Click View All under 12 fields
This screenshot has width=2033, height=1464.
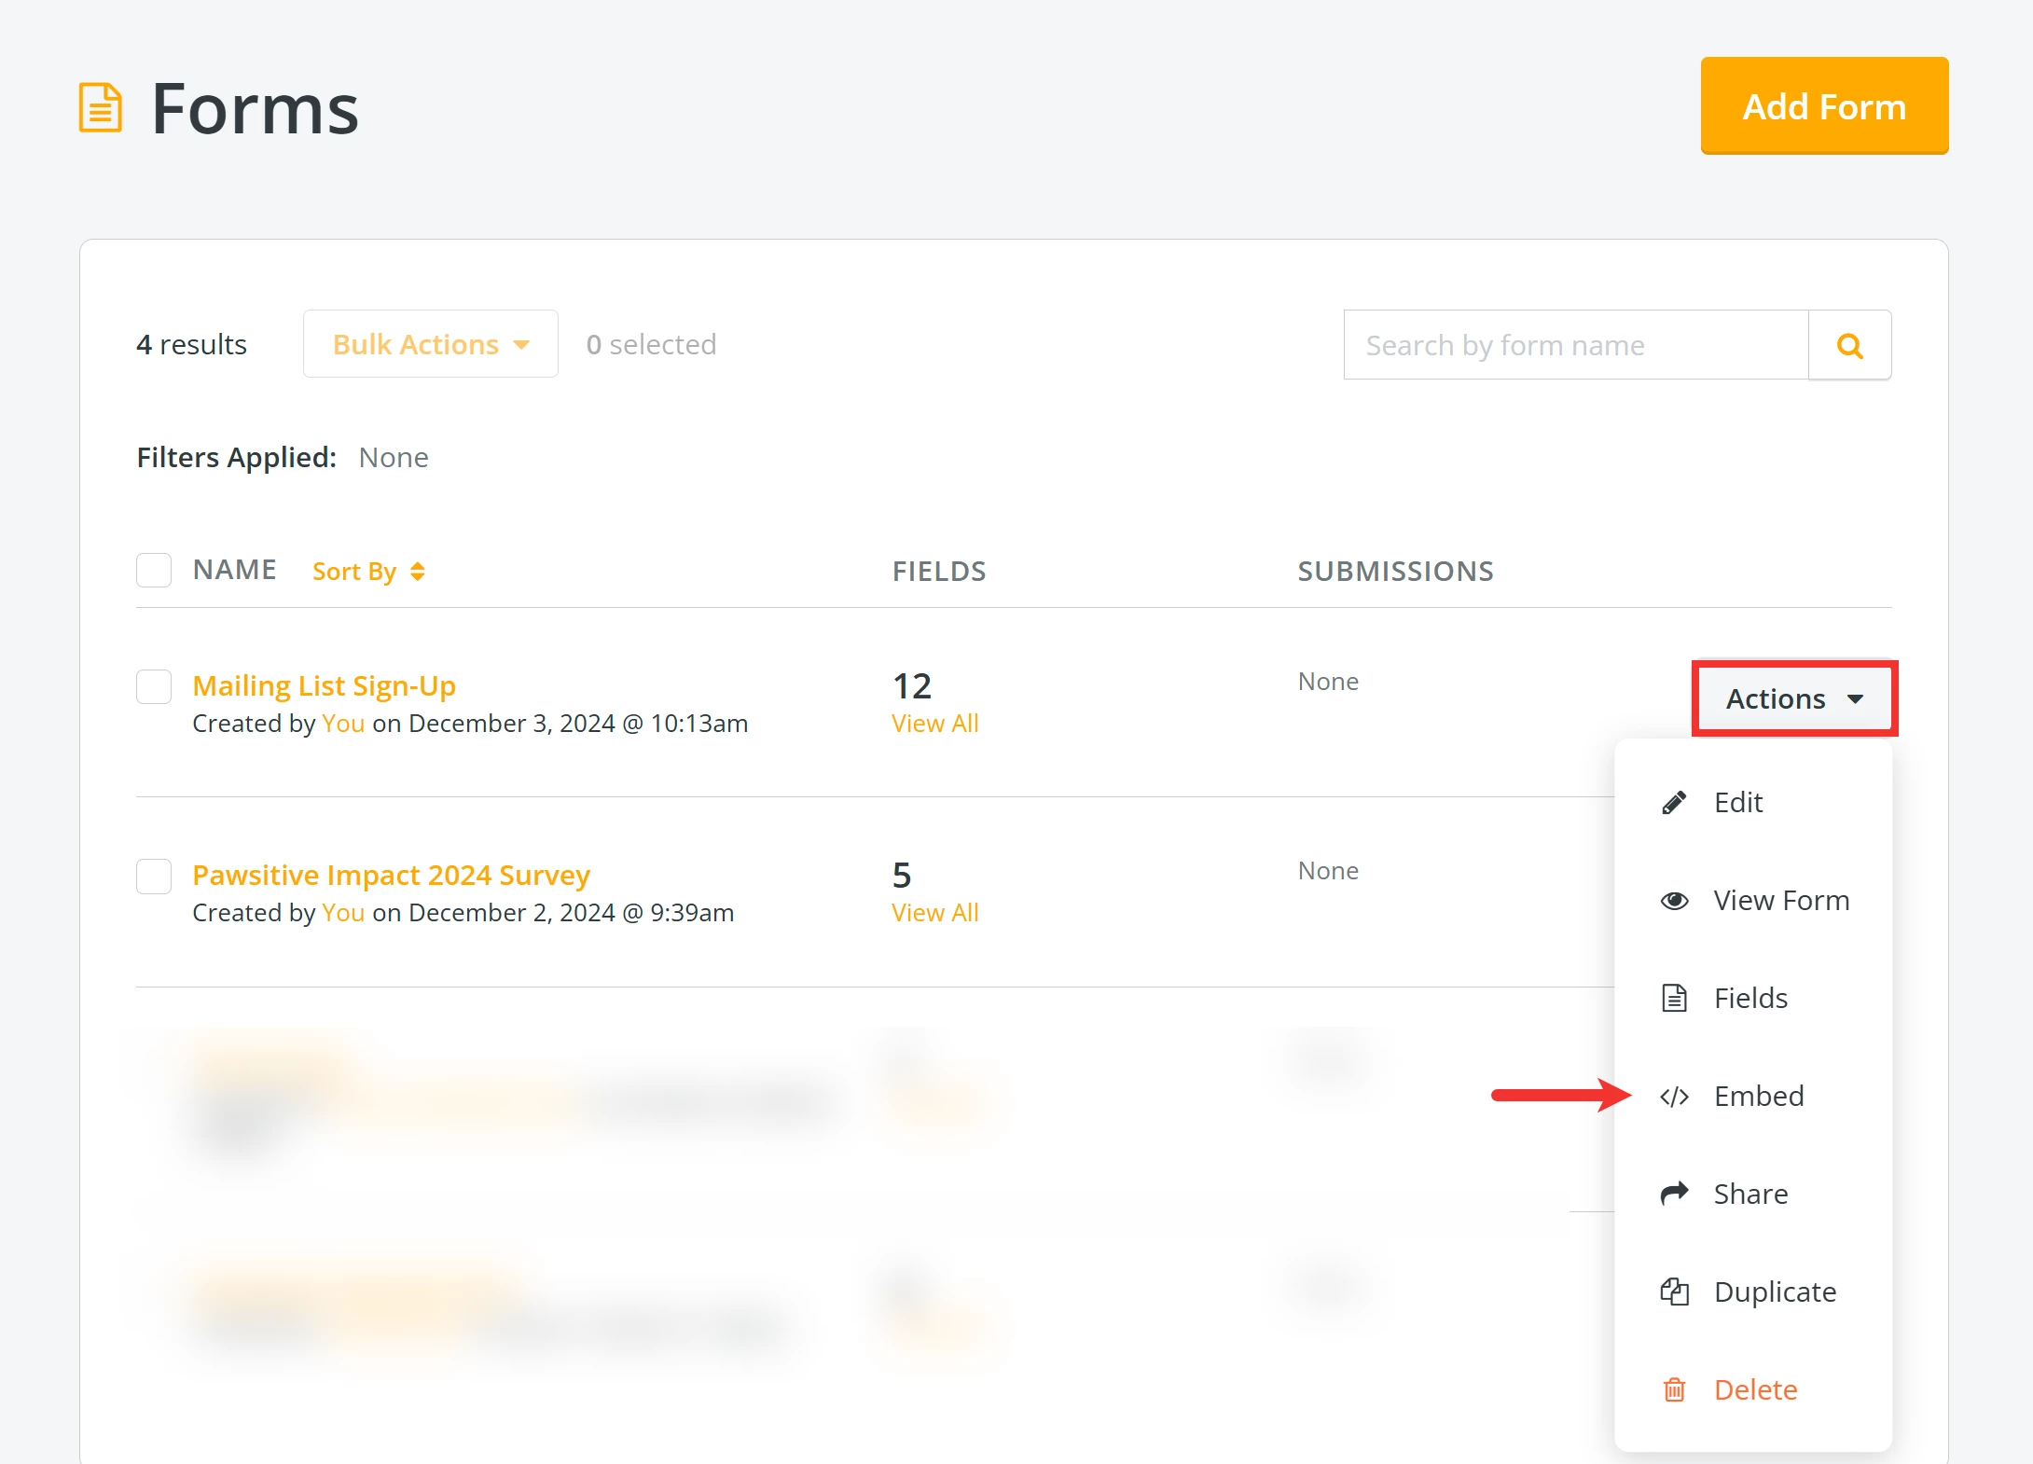click(x=934, y=724)
